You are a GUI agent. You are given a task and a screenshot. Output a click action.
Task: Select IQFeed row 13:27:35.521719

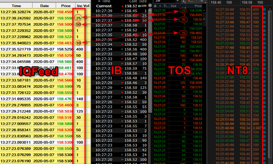(x=45, y=49)
